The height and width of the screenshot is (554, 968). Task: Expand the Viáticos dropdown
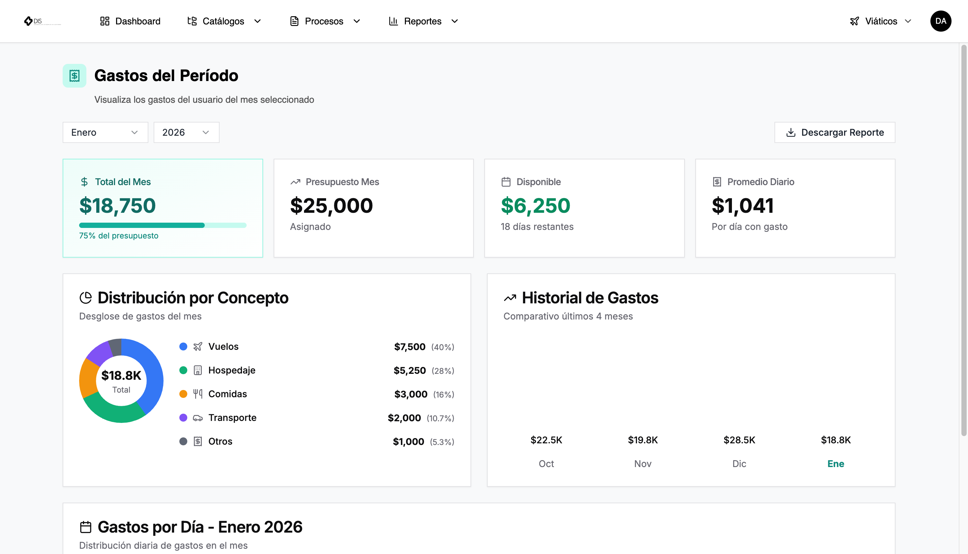(881, 21)
